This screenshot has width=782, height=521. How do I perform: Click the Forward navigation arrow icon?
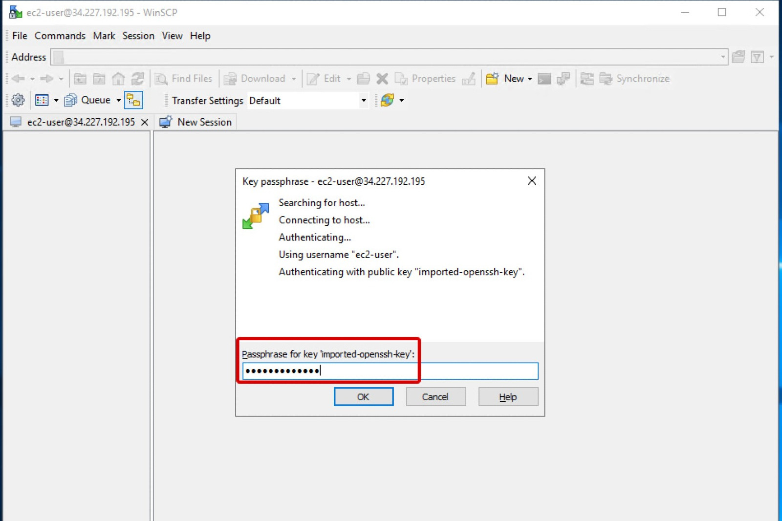click(47, 79)
